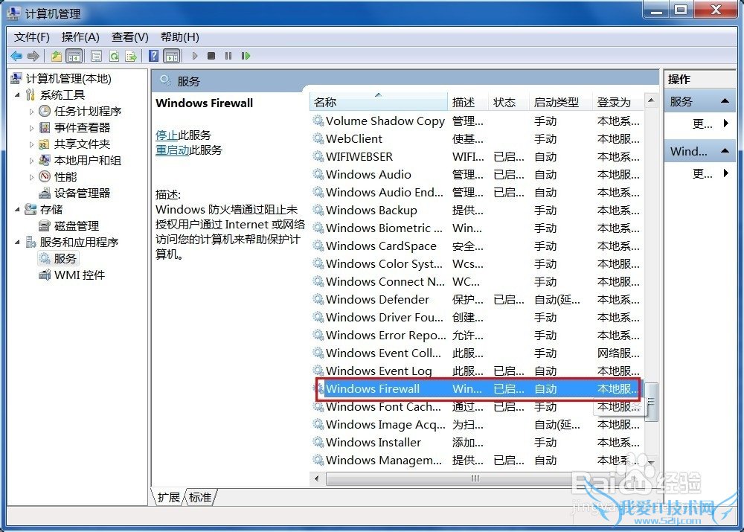The image size is (744, 532).
Task: Click the Stop Service square icon
Action: [x=211, y=56]
